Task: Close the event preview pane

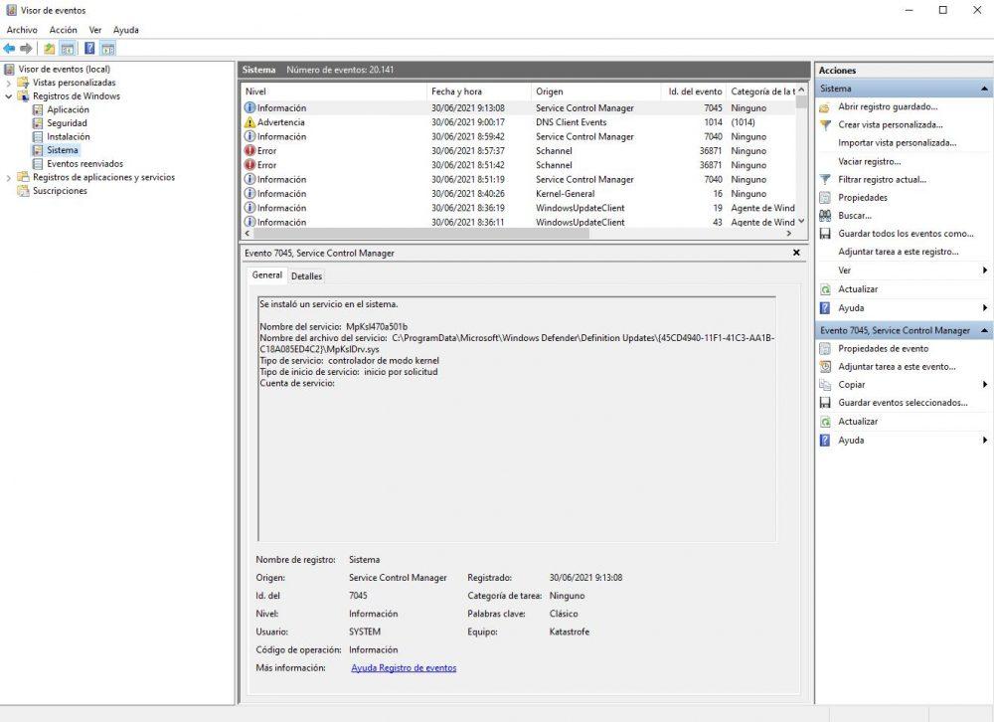Action: (796, 253)
